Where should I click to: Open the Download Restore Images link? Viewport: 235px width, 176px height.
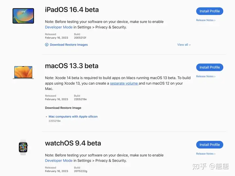coord(69,45)
